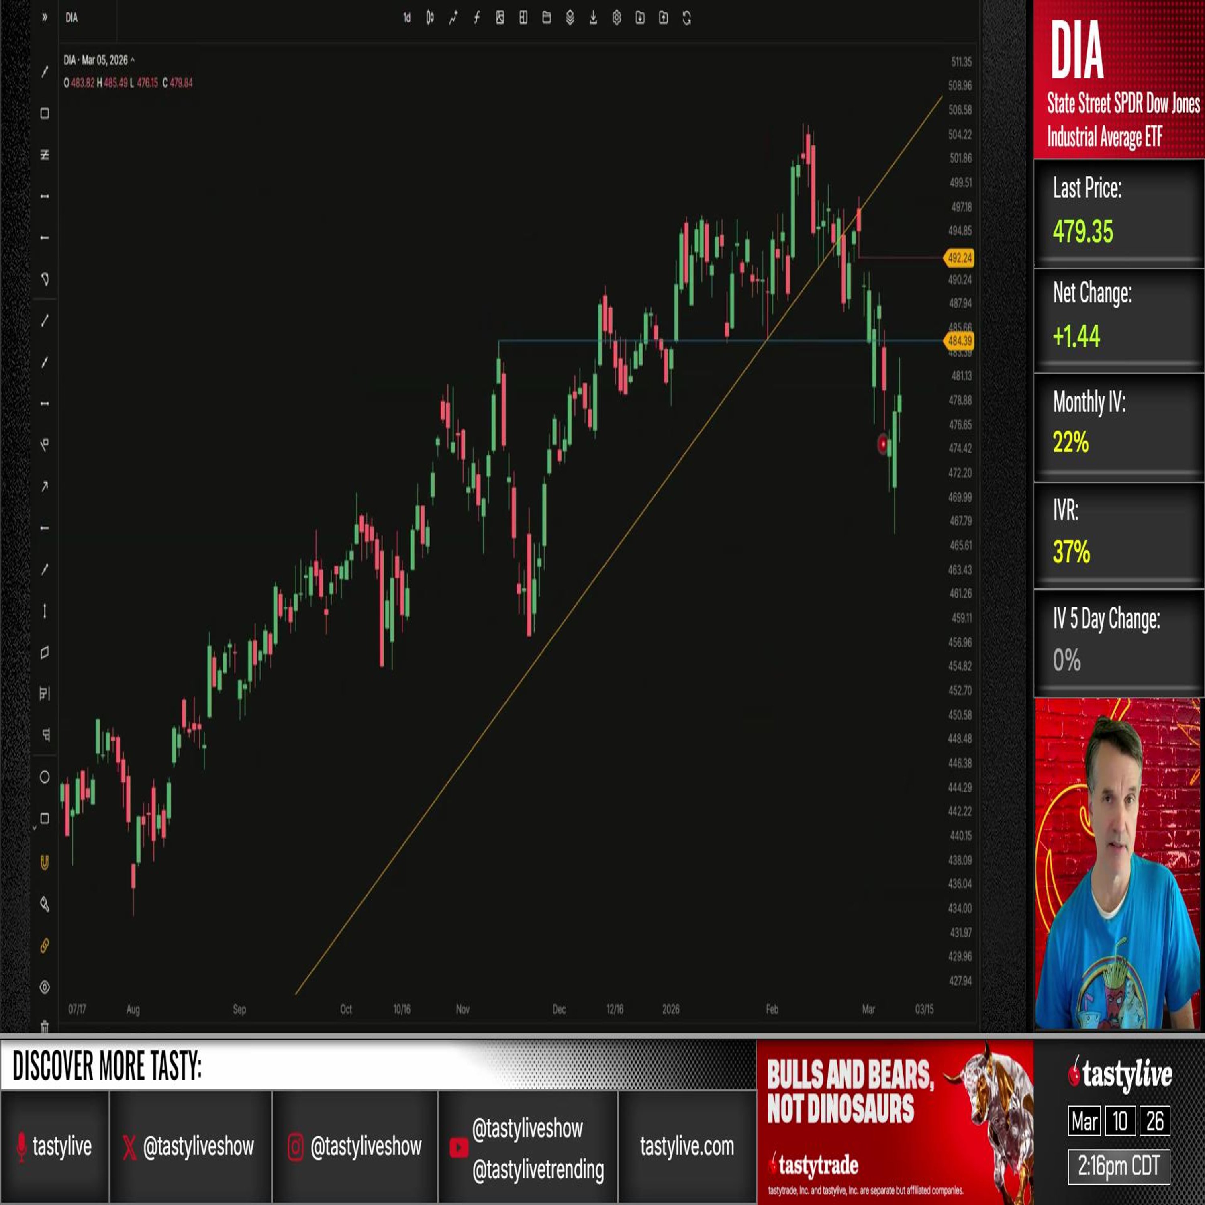Click the function (f) studies icon
1205x1205 pixels.
coord(476,18)
